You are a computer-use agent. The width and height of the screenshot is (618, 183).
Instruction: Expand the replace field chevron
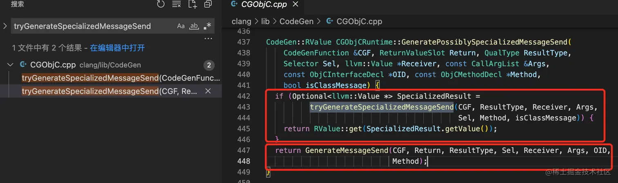click(x=5, y=26)
